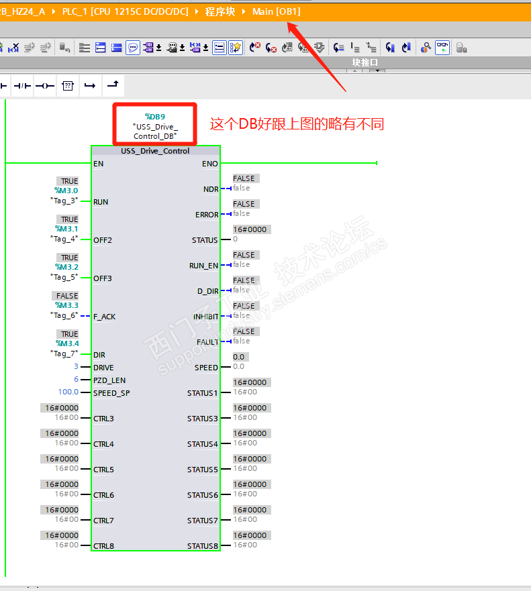Click the "USS_Drive_Control_DB" instance name
The width and height of the screenshot is (531, 591).
pos(155,131)
